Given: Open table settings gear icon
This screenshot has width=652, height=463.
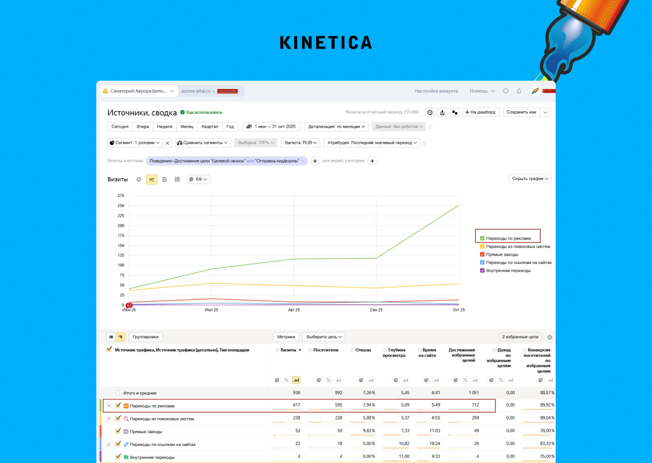Looking at the screenshot, I should (x=549, y=337).
